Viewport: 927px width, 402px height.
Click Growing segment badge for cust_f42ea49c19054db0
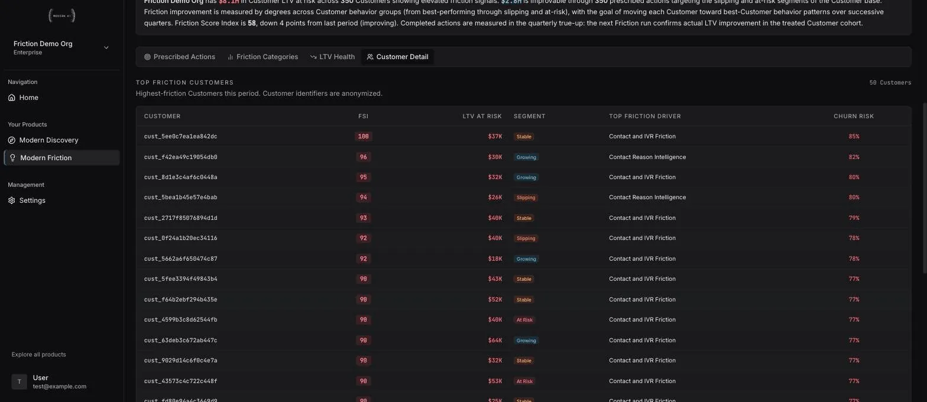pyautogui.click(x=526, y=157)
